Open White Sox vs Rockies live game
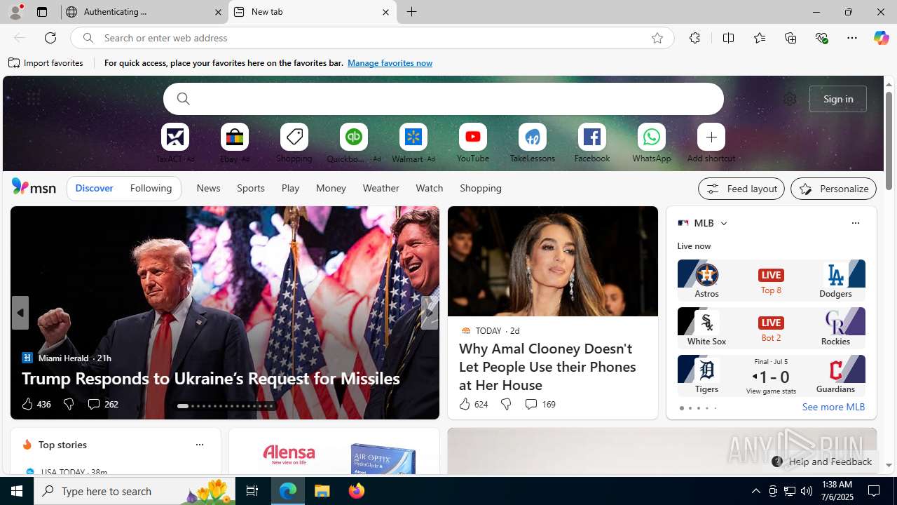The height and width of the screenshot is (505, 897). point(771,328)
